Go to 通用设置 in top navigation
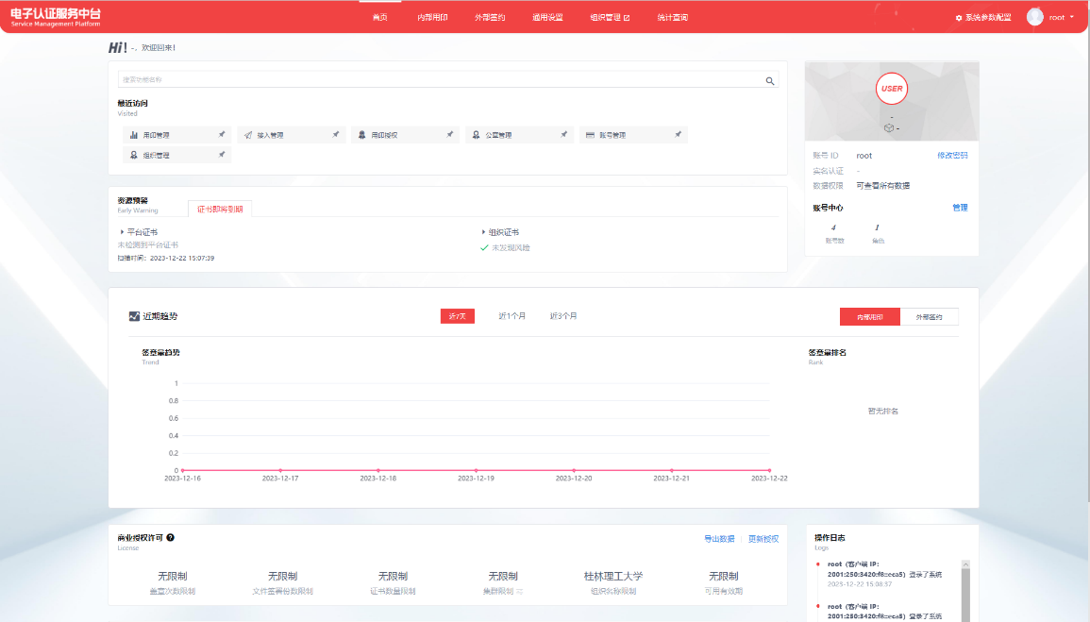1090x622 pixels. pos(547,17)
